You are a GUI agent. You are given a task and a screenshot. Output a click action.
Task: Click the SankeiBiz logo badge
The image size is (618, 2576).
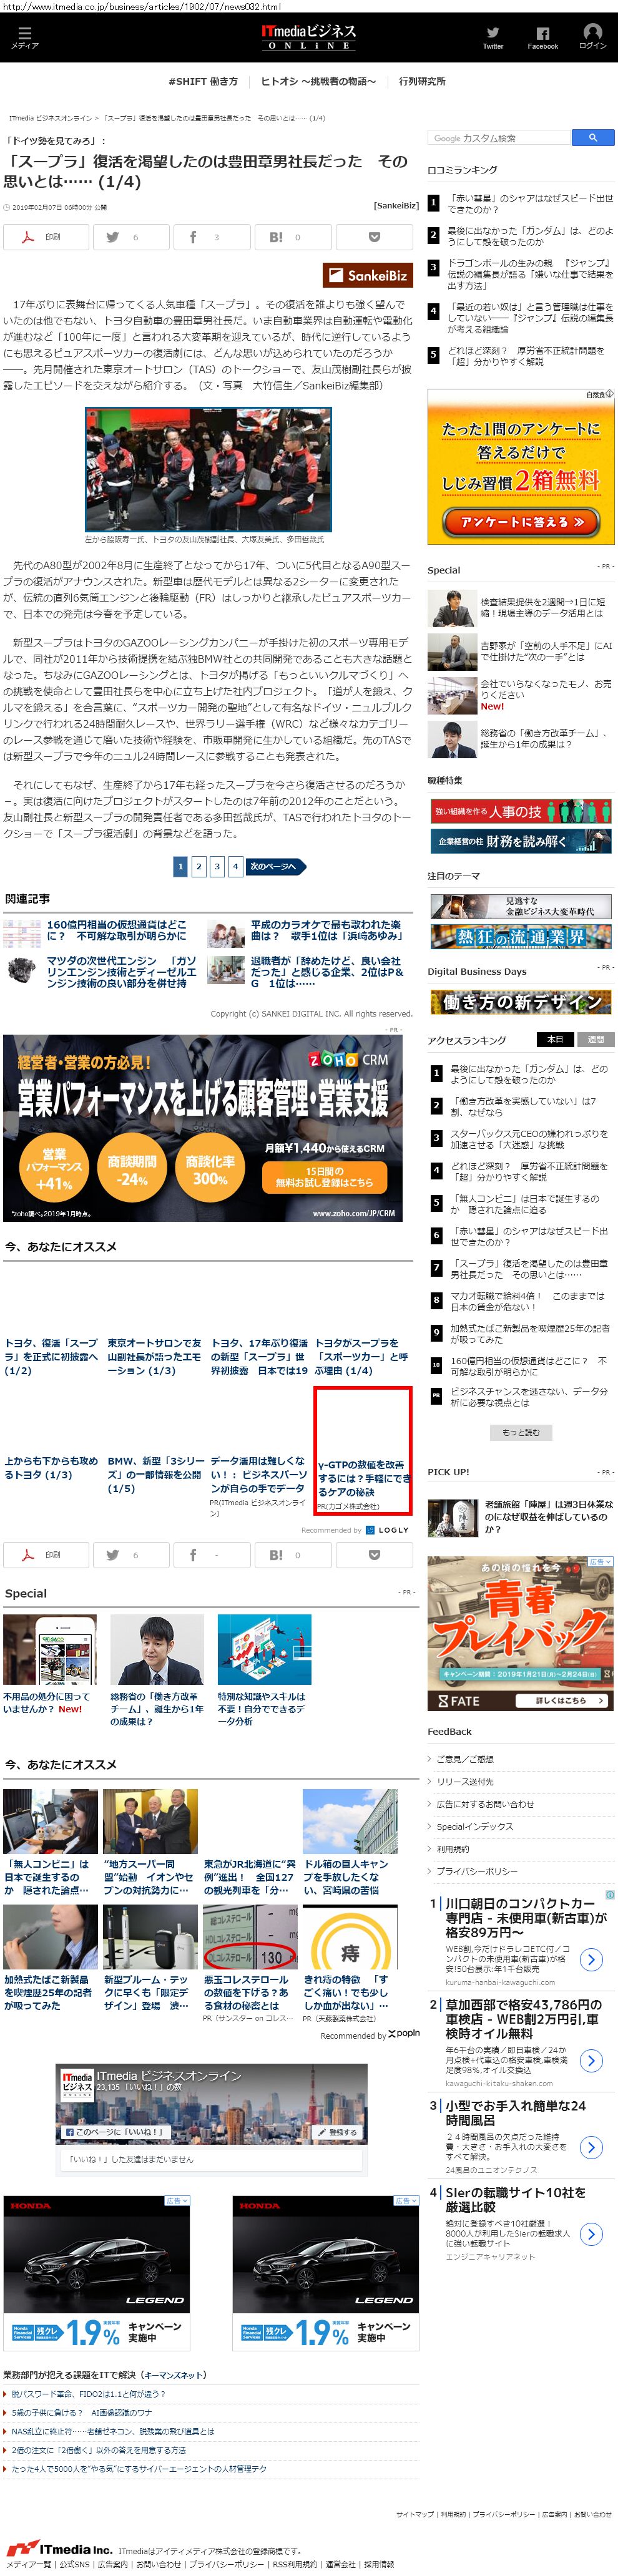[x=367, y=275]
